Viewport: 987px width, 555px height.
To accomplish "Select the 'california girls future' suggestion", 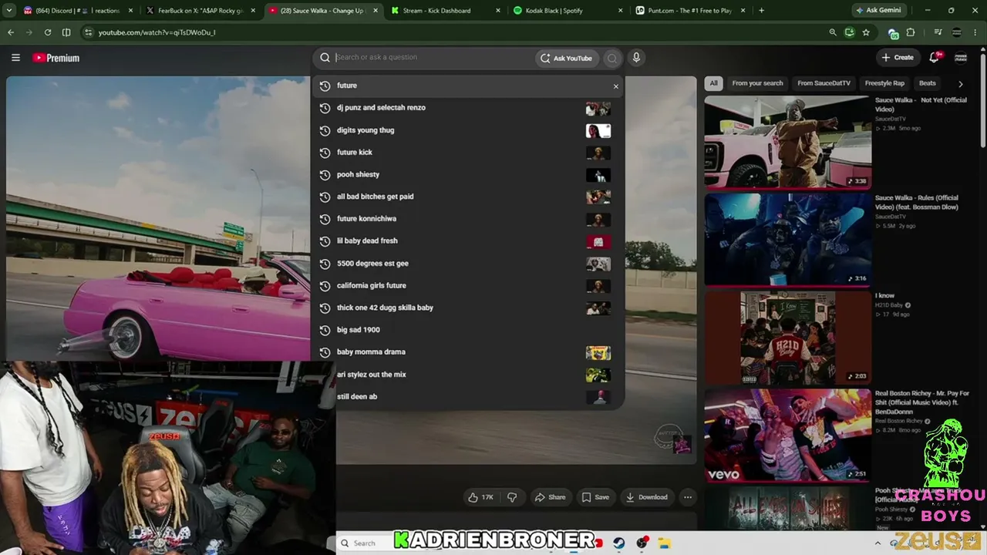I will 467,286.
